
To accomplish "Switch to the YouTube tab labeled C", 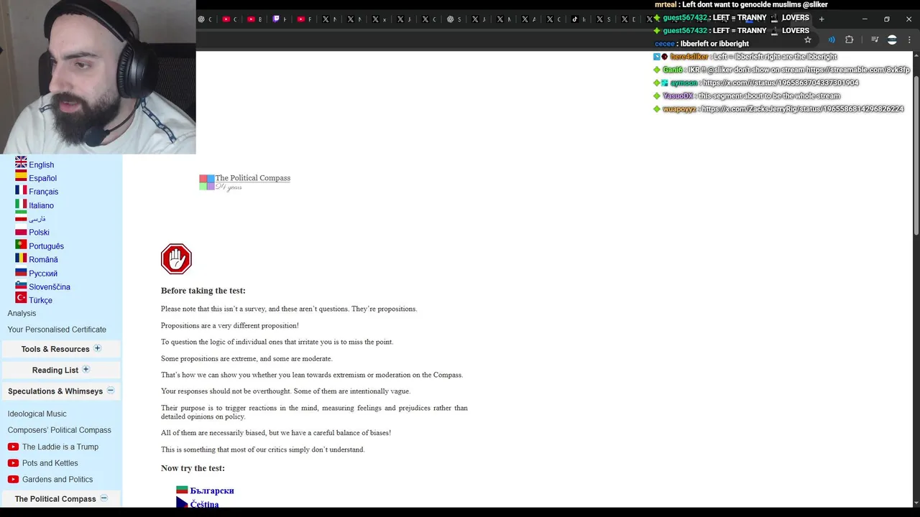I will pyautogui.click(x=229, y=19).
